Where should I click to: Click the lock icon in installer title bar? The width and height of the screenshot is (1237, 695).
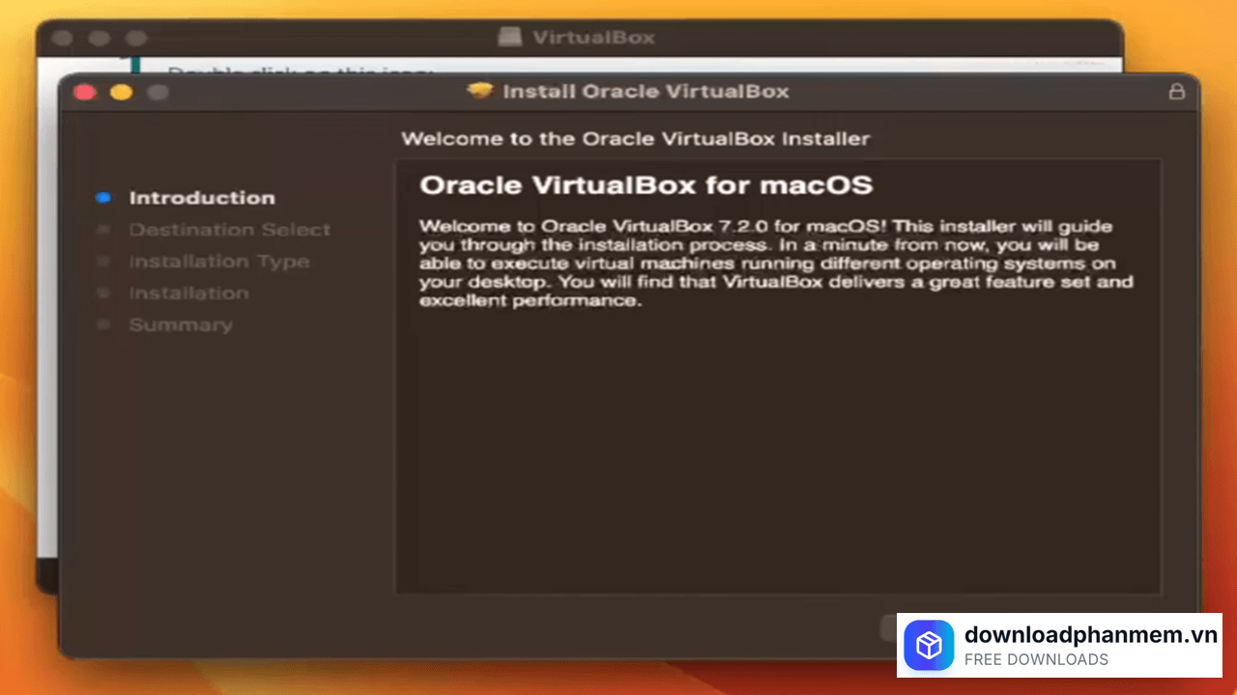(x=1176, y=92)
